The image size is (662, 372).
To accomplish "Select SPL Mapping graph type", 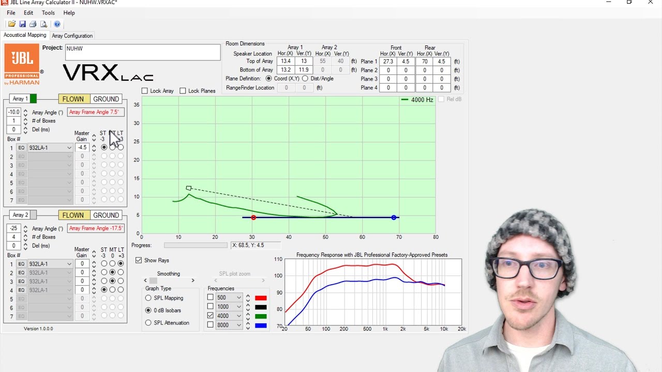I will (148, 298).
